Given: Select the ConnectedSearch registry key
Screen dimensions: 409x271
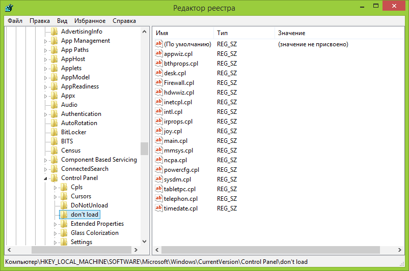Looking at the screenshot, I should coord(85,169).
